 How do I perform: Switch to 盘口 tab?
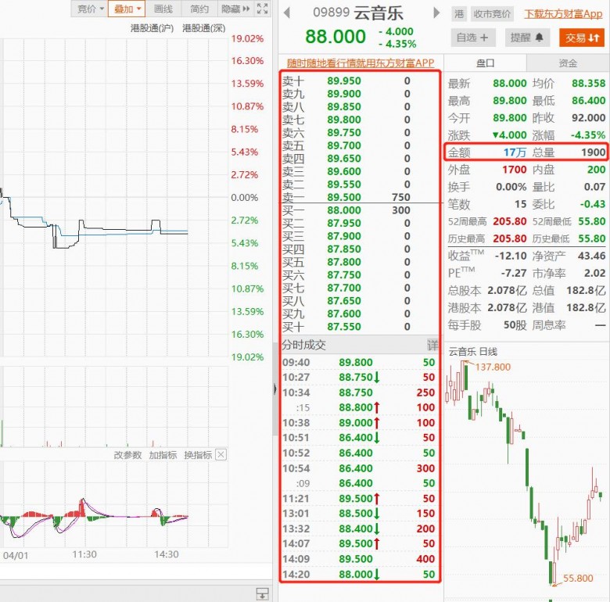click(x=485, y=63)
